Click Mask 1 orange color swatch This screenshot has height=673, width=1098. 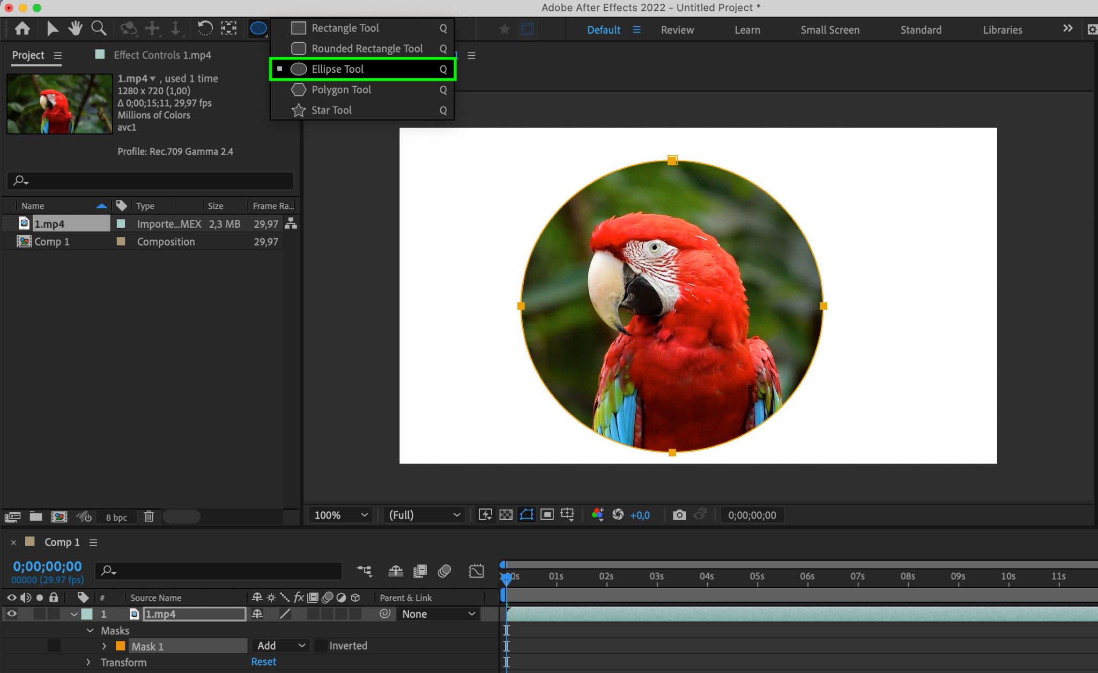coord(121,646)
